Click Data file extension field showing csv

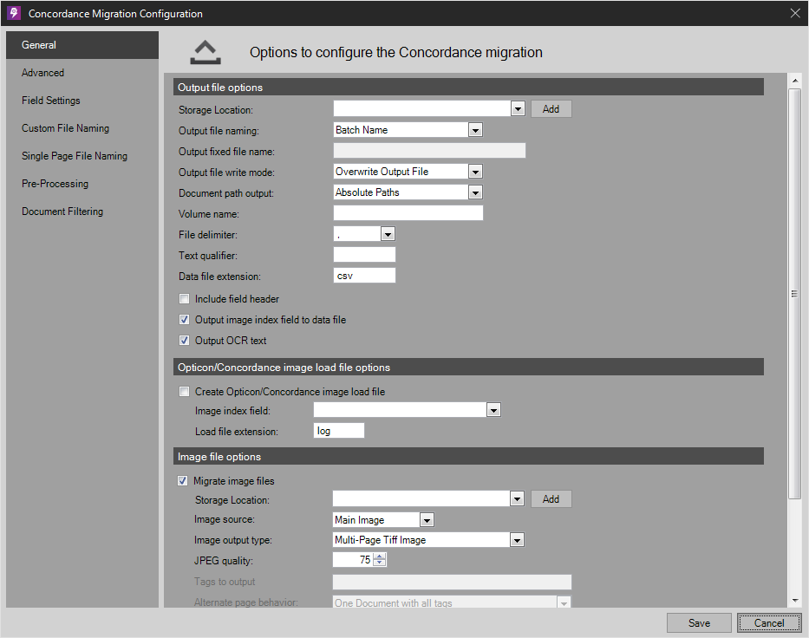click(x=364, y=276)
